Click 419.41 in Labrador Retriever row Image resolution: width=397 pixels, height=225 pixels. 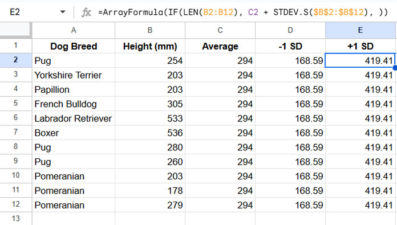(360, 118)
